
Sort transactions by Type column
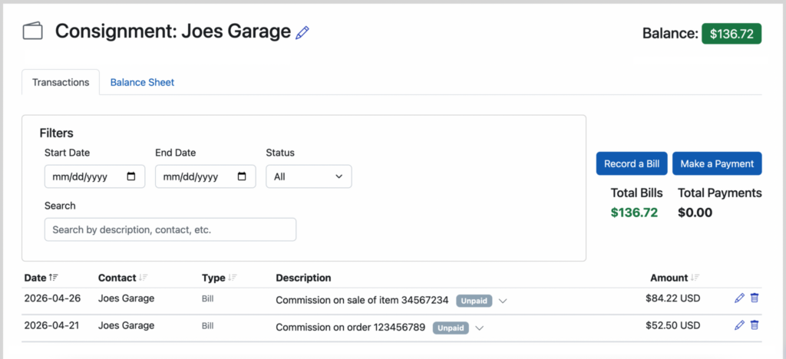[x=233, y=278]
